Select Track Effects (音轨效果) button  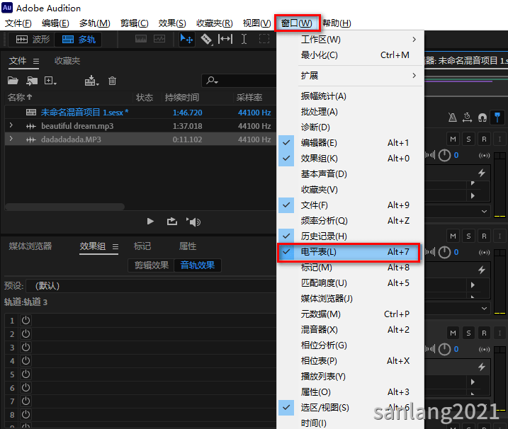click(198, 265)
